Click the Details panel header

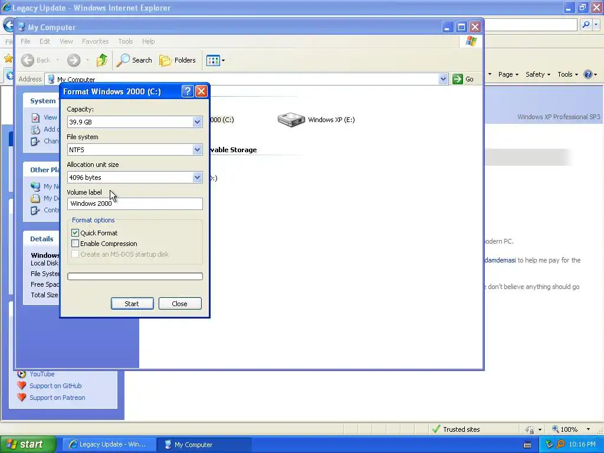[x=42, y=239]
